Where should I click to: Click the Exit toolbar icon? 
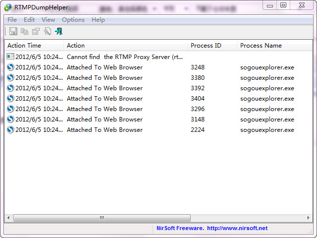(x=58, y=32)
